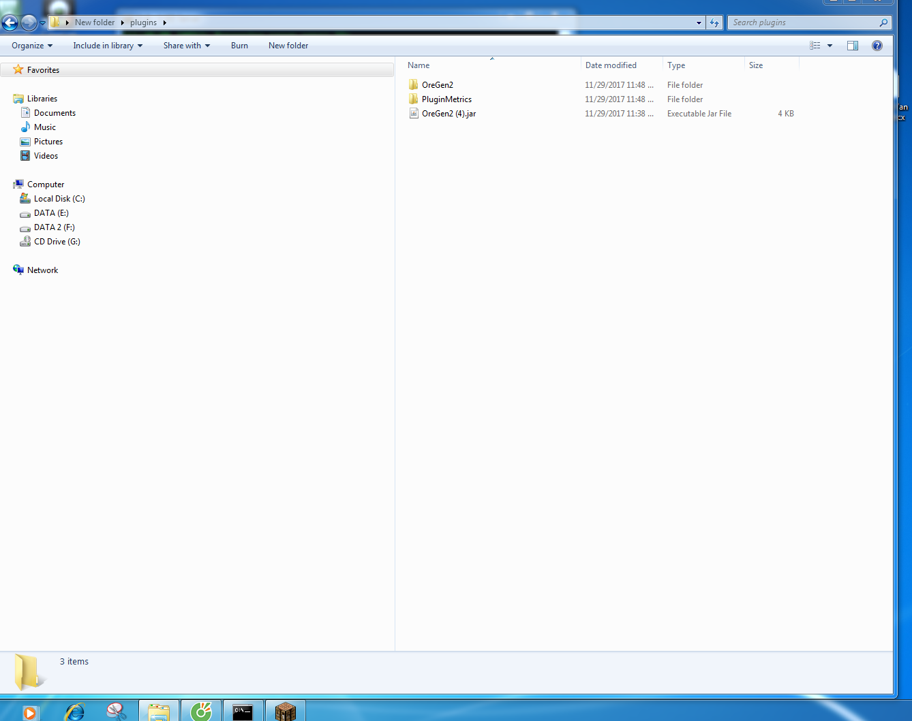Click the Burn toolbar button
The height and width of the screenshot is (721, 912).
tap(239, 46)
